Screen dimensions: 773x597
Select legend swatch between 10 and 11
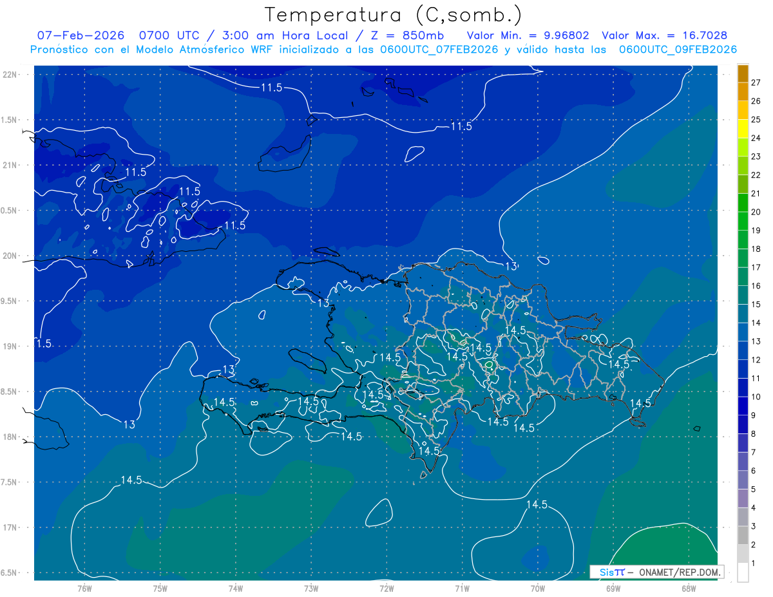(x=743, y=387)
